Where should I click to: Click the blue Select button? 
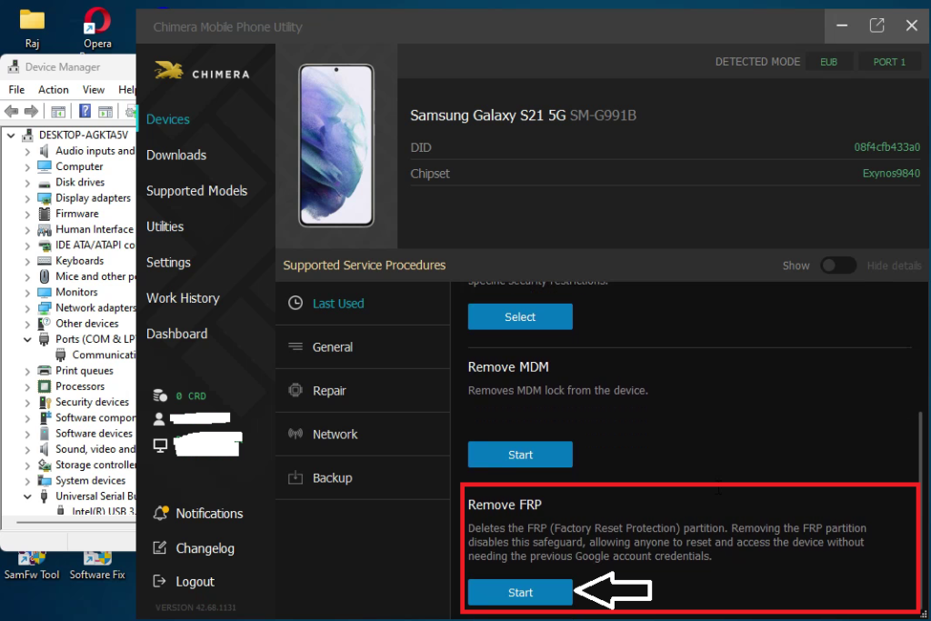point(520,316)
